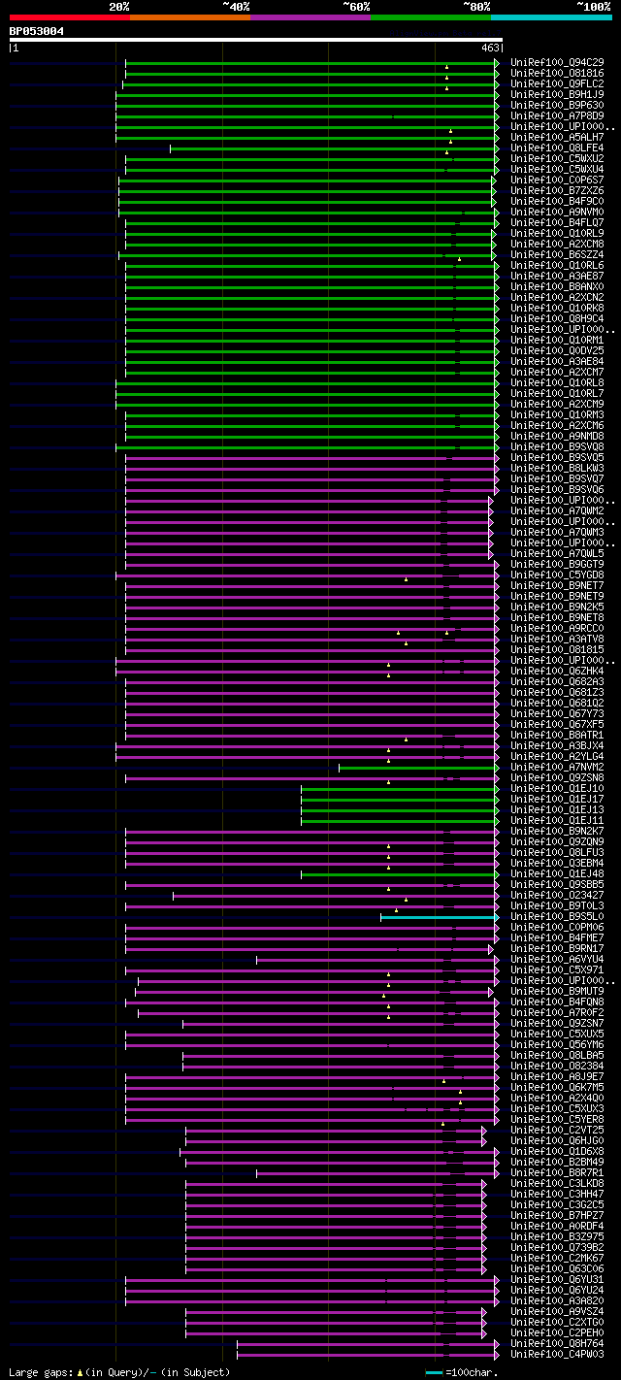Click the UniRef100_Q0DV25 label
This screenshot has height=1380, width=621.
[557, 351]
